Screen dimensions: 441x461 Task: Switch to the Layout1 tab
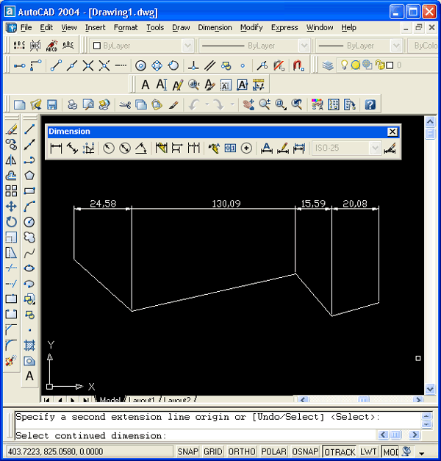tap(142, 401)
